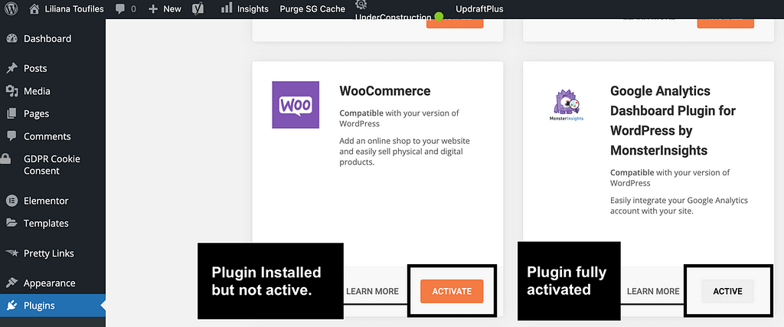This screenshot has height=327, width=784.
Task: Click the text 'Easily integrate your Google Analytics'
Action: coord(679,201)
